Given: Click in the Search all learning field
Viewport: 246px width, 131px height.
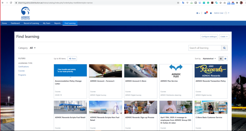Looking at the screenshot, I should tap(205, 48).
